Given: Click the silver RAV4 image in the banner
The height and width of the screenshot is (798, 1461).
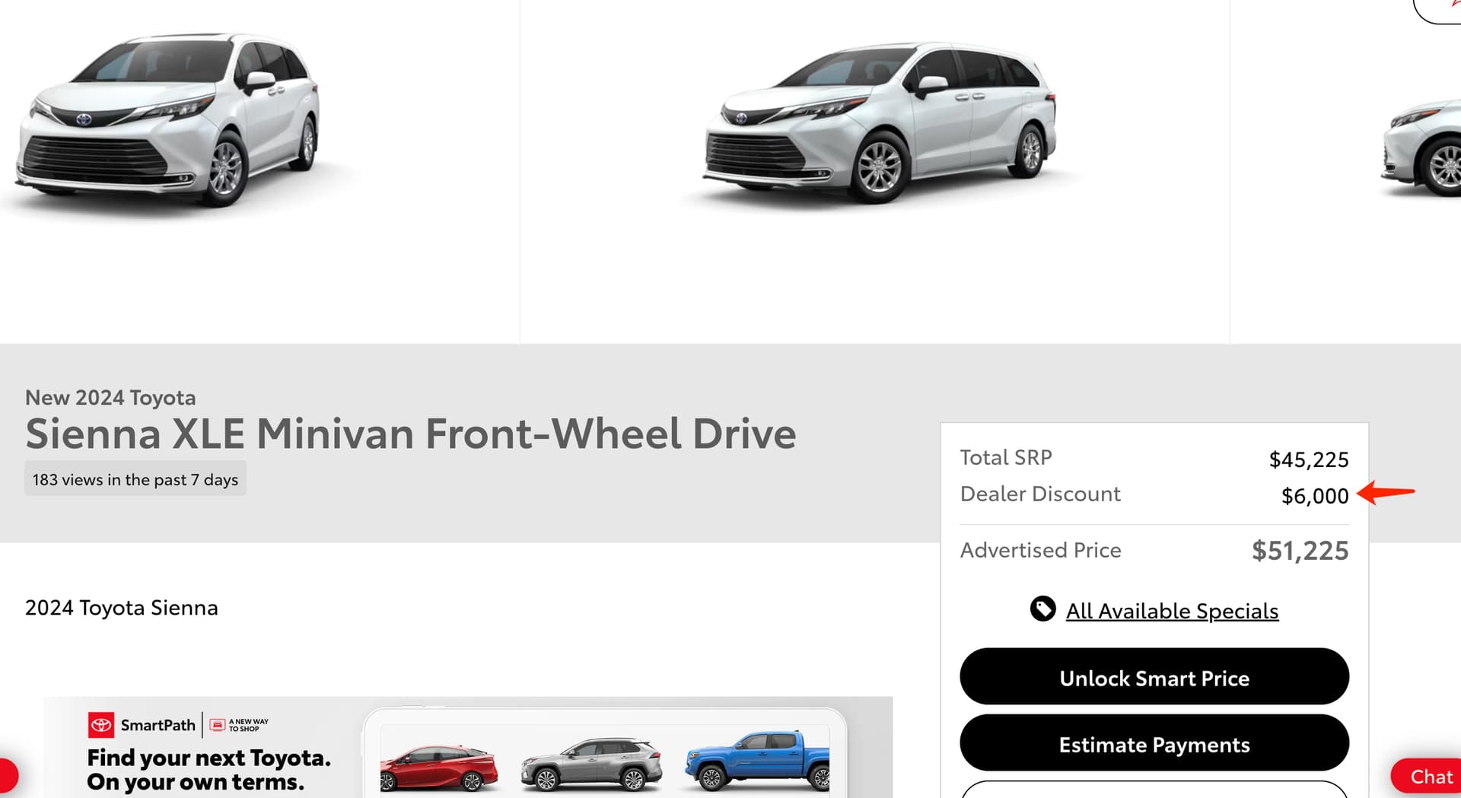Looking at the screenshot, I should point(591,764).
